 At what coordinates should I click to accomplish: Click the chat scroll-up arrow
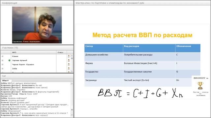click(72, 84)
